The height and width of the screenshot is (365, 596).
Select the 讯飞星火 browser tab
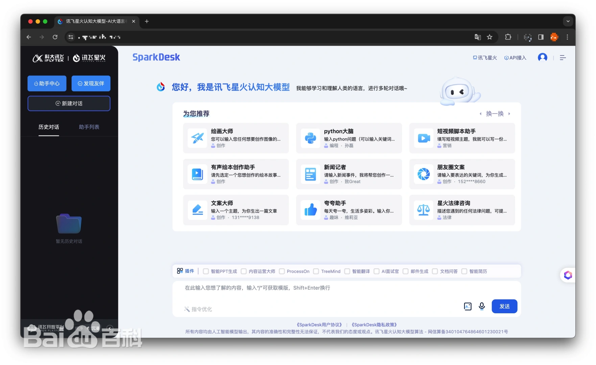[x=96, y=21]
